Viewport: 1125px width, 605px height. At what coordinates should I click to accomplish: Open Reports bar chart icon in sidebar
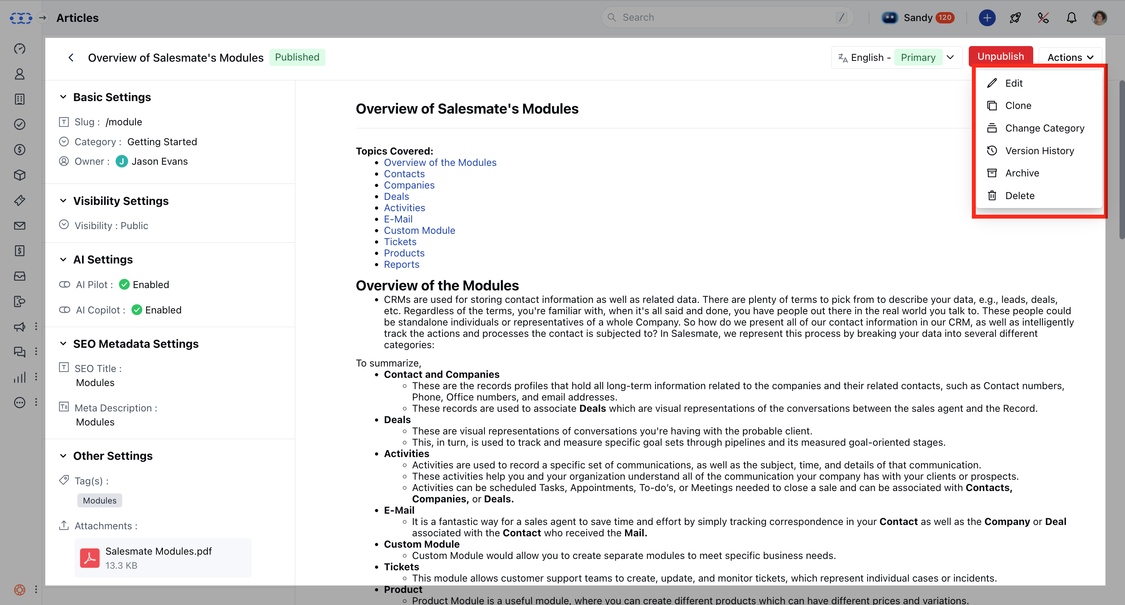coord(20,377)
